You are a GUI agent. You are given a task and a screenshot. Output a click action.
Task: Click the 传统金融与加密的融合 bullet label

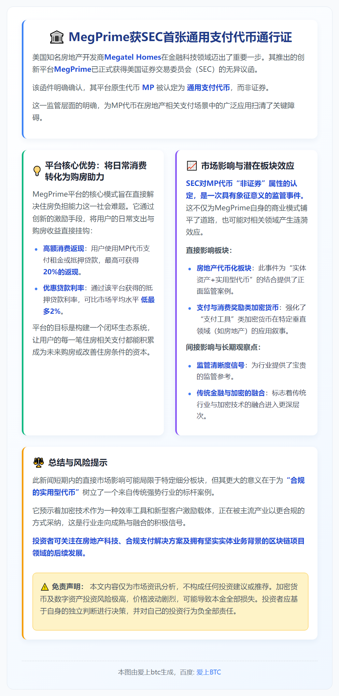tap(231, 393)
